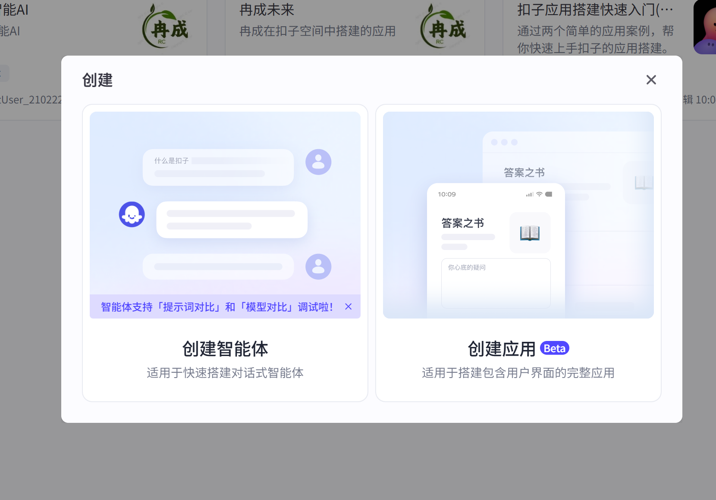Click the 什么是扣子 chat bubble
The width and height of the screenshot is (716, 500).
point(218,167)
